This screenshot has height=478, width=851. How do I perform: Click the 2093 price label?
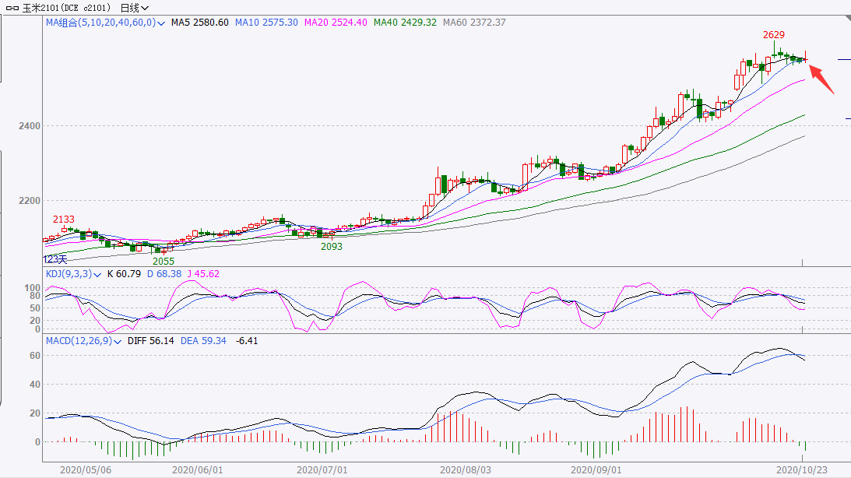tap(332, 246)
